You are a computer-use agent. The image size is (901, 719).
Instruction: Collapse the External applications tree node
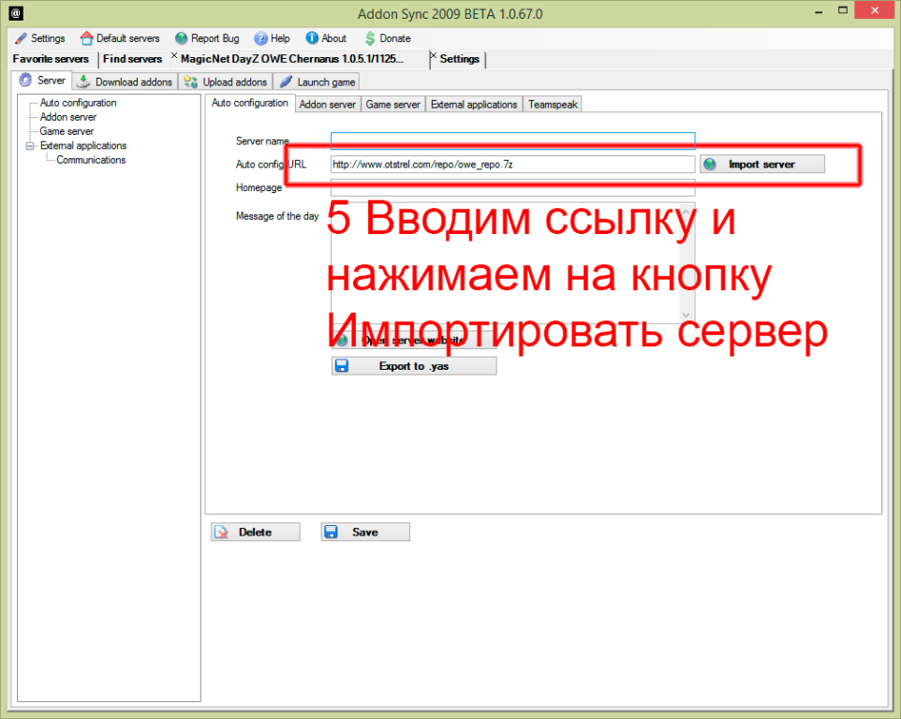point(30,146)
